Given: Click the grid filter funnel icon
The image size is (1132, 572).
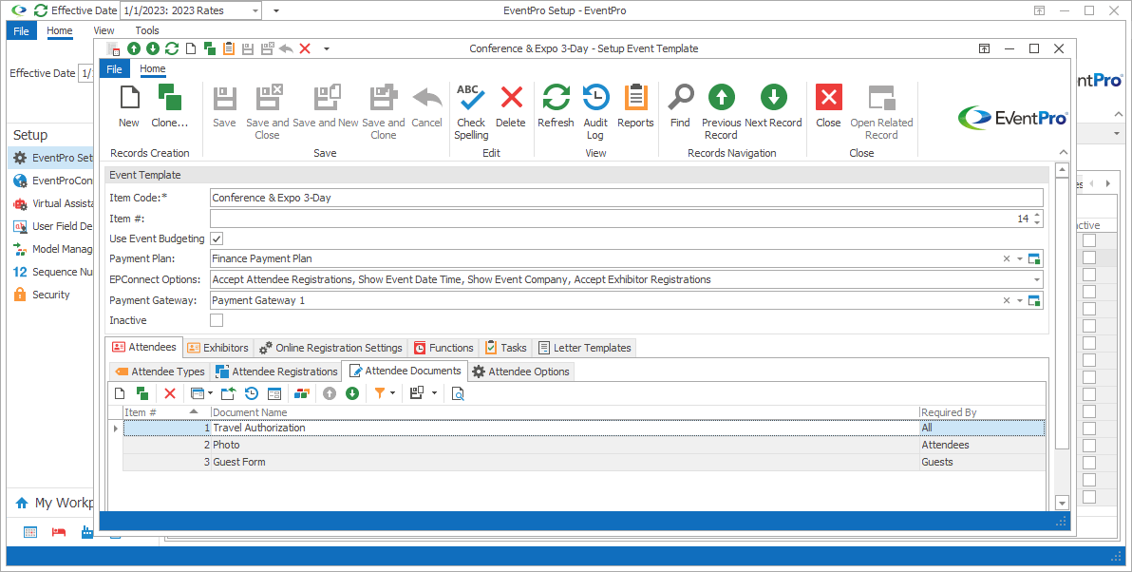Looking at the screenshot, I should pos(379,392).
